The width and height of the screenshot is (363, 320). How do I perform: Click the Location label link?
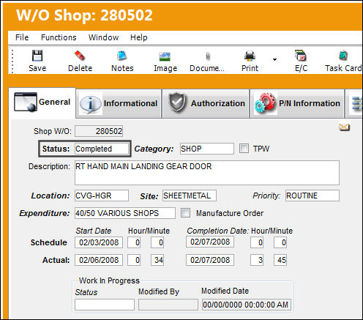point(50,196)
